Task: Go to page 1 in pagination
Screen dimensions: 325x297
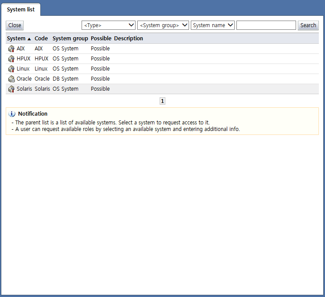Action: (162, 101)
